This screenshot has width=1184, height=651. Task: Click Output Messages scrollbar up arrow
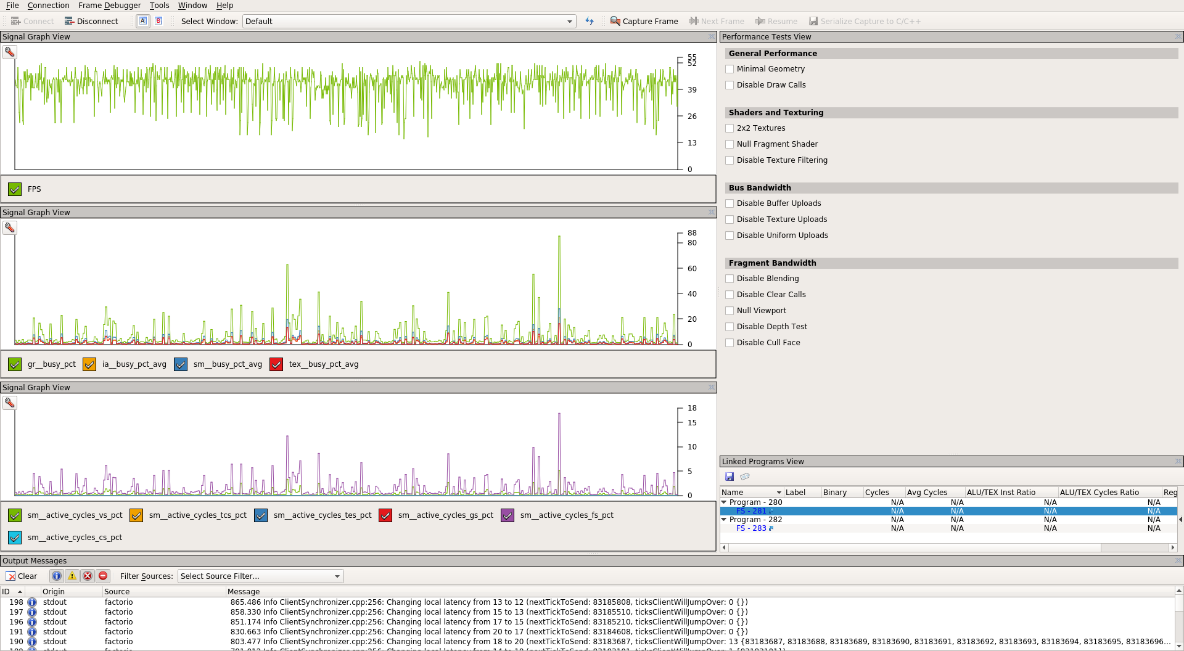pos(1179,591)
